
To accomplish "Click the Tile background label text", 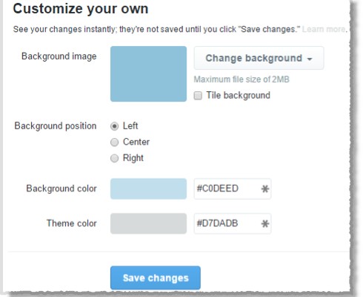I will [239, 95].
